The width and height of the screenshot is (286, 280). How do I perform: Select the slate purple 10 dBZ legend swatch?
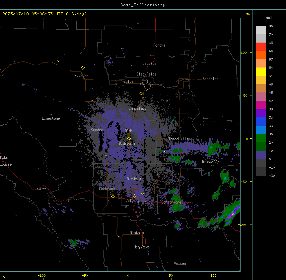click(x=261, y=155)
